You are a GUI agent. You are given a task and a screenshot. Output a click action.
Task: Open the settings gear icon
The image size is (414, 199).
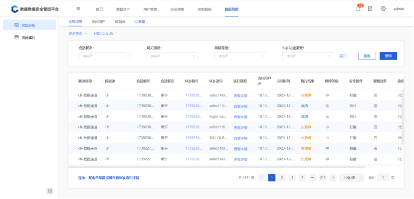(x=383, y=9)
